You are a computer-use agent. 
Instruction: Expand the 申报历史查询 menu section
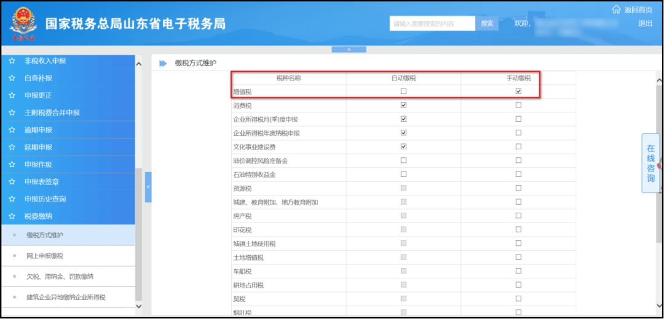(x=68, y=199)
